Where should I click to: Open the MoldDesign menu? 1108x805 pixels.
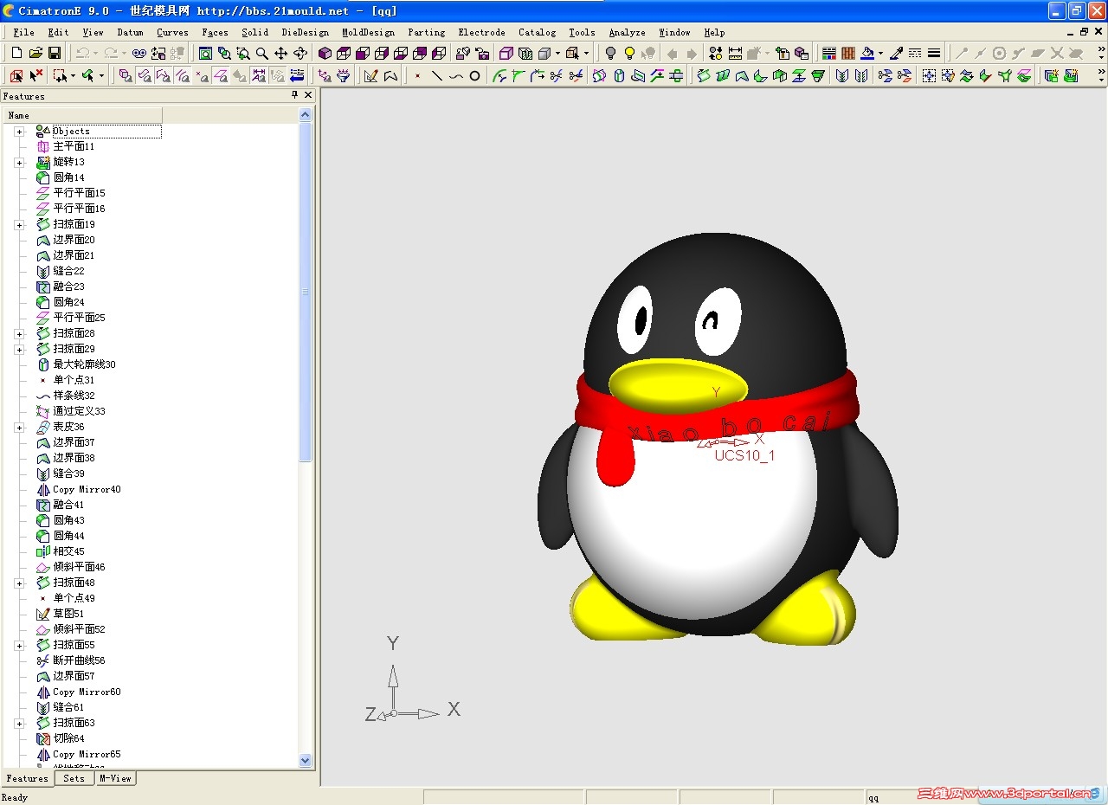pyautogui.click(x=368, y=32)
